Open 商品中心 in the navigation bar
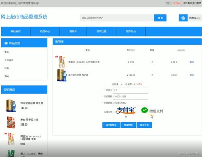This screenshot has height=157, width=202. [45, 32]
